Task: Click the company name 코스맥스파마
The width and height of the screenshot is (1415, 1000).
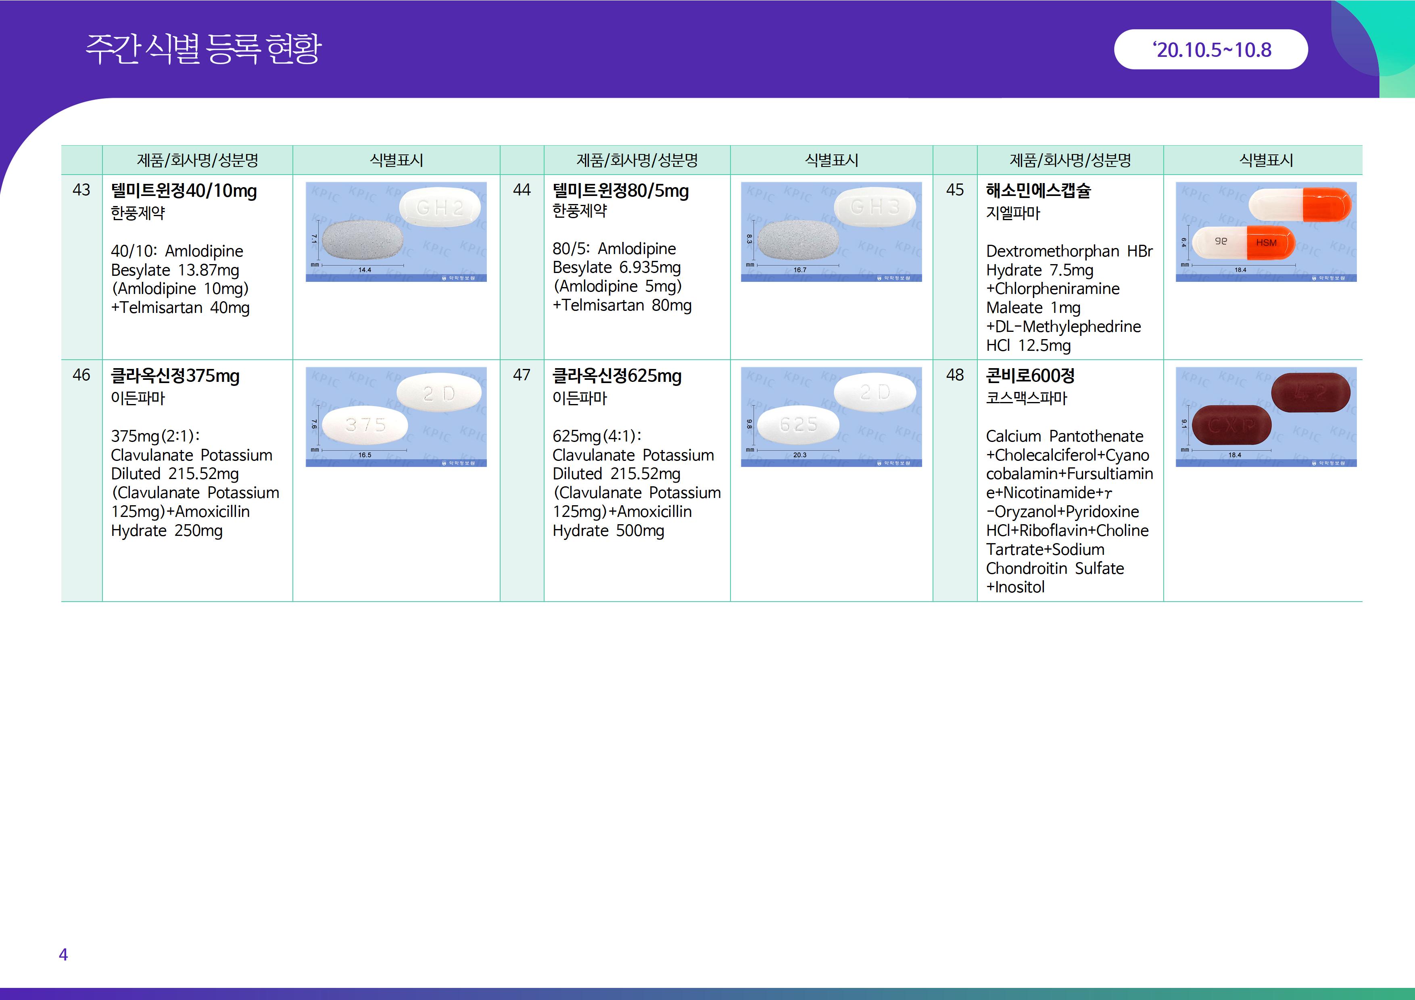Action: 1026,398
